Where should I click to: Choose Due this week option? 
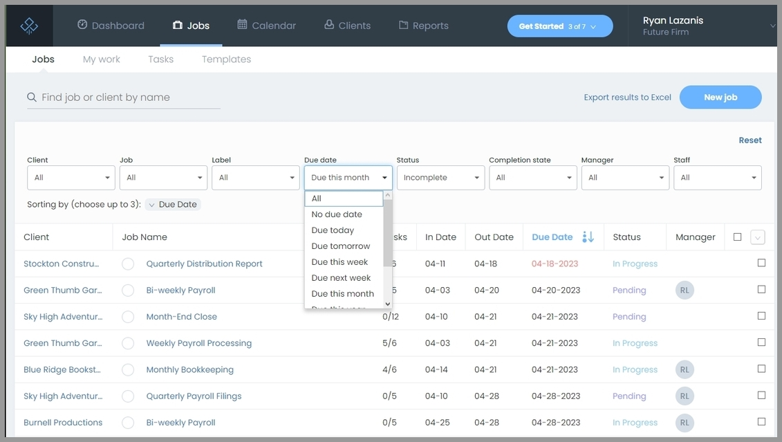tap(344, 262)
